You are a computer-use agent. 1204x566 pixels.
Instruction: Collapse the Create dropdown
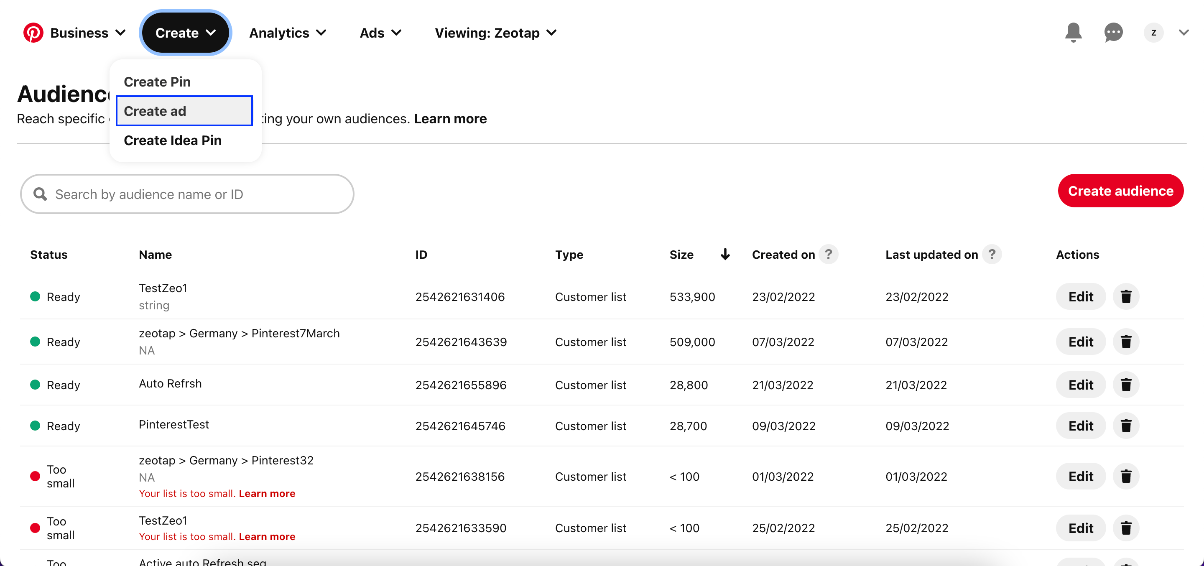click(186, 33)
